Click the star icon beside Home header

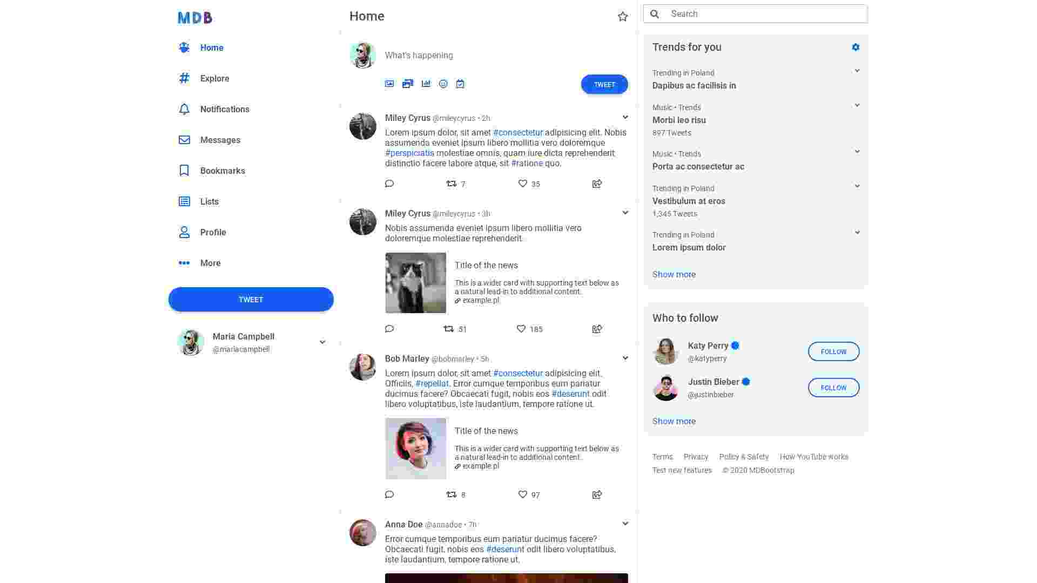(x=623, y=17)
